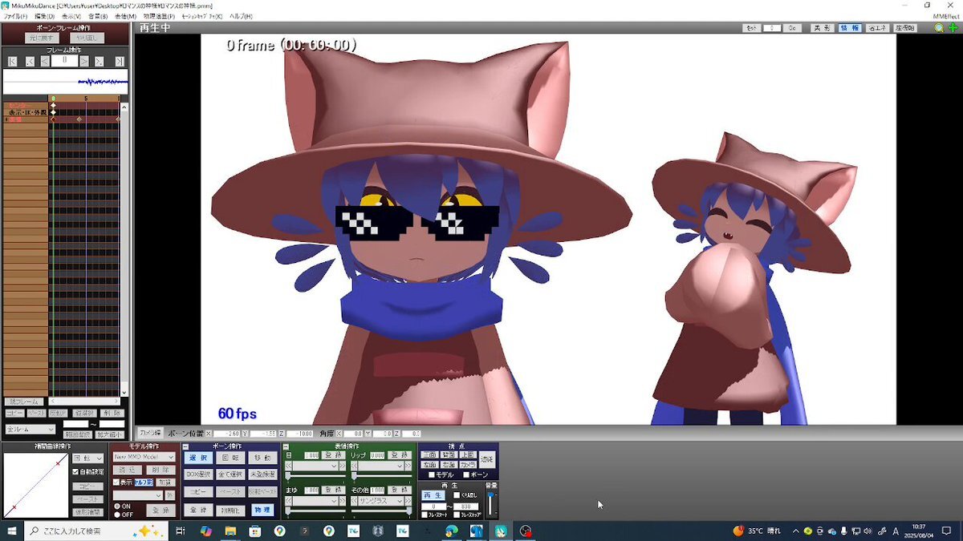Jump to the last frame with >| button
This screenshot has width=963, height=541.
(x=120, y=61)
